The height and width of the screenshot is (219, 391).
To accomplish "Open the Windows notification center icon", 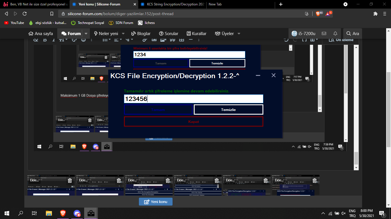I will point(382,213).
